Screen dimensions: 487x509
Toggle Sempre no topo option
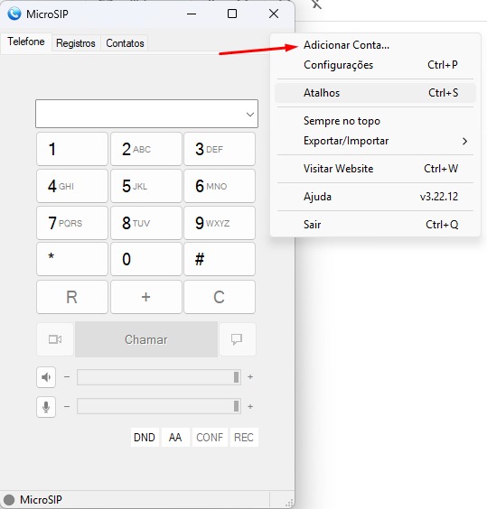pyautogui.click(x=375, y=121)
